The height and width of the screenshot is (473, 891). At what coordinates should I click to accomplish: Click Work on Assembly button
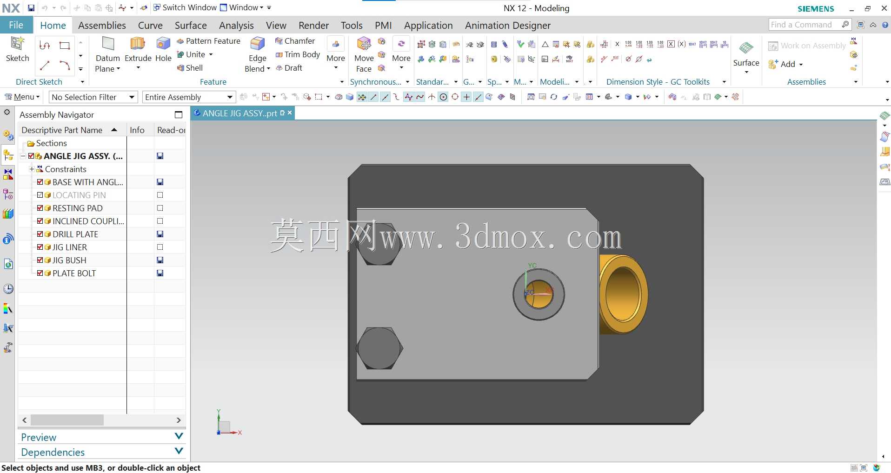pos(807,46)
